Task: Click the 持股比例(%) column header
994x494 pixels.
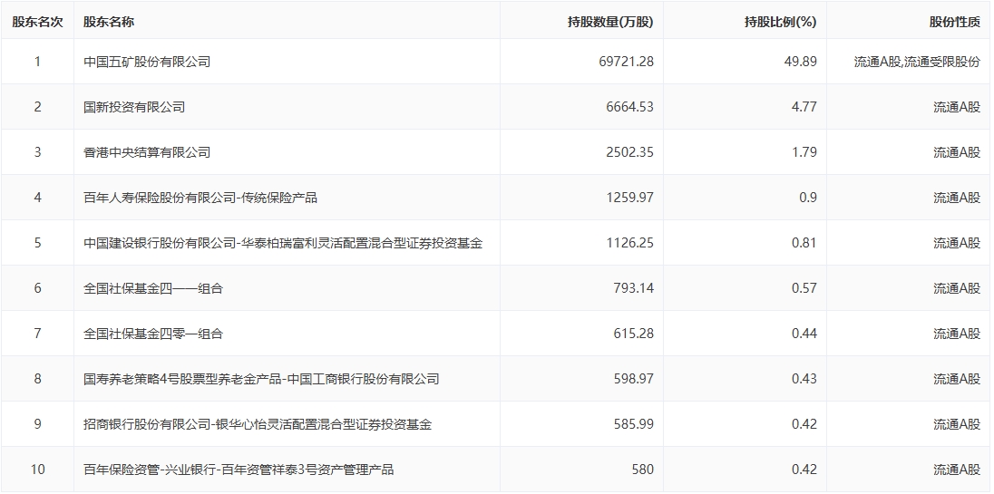Action: 780,22
